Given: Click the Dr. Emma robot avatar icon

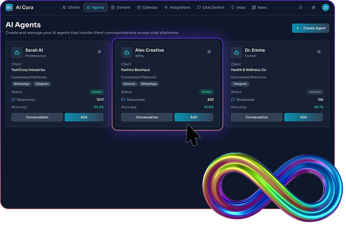Looking at the screenshot, I should pyautogui.click(x=236, y=53).
